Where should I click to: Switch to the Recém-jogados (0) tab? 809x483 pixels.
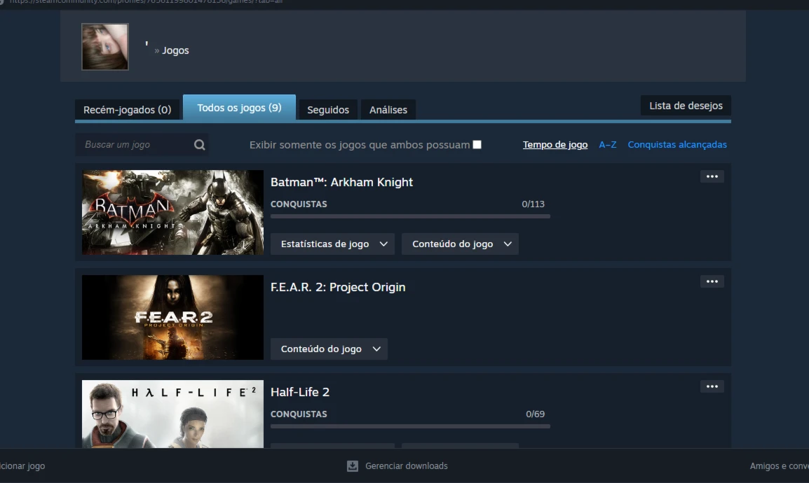[128, 110]
